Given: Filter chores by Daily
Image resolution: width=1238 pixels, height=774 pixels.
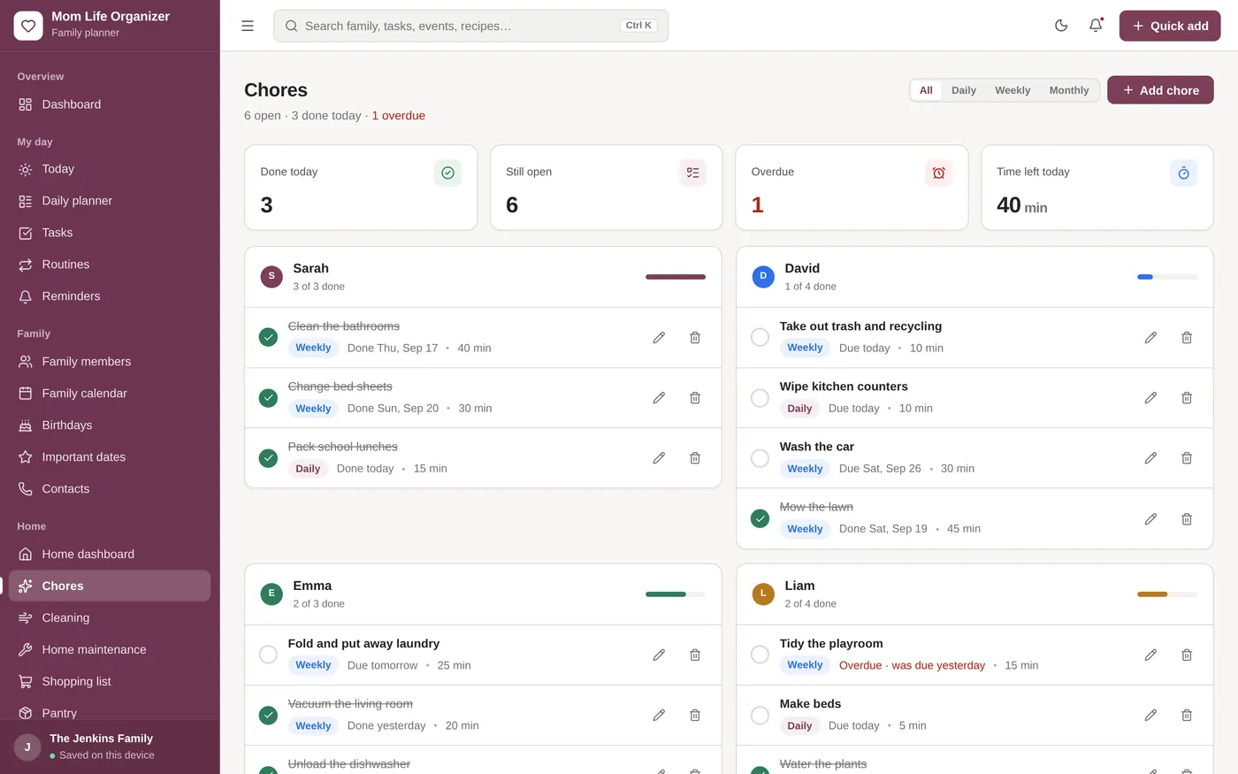Looking at the screenshot, I should click(964, 90).
